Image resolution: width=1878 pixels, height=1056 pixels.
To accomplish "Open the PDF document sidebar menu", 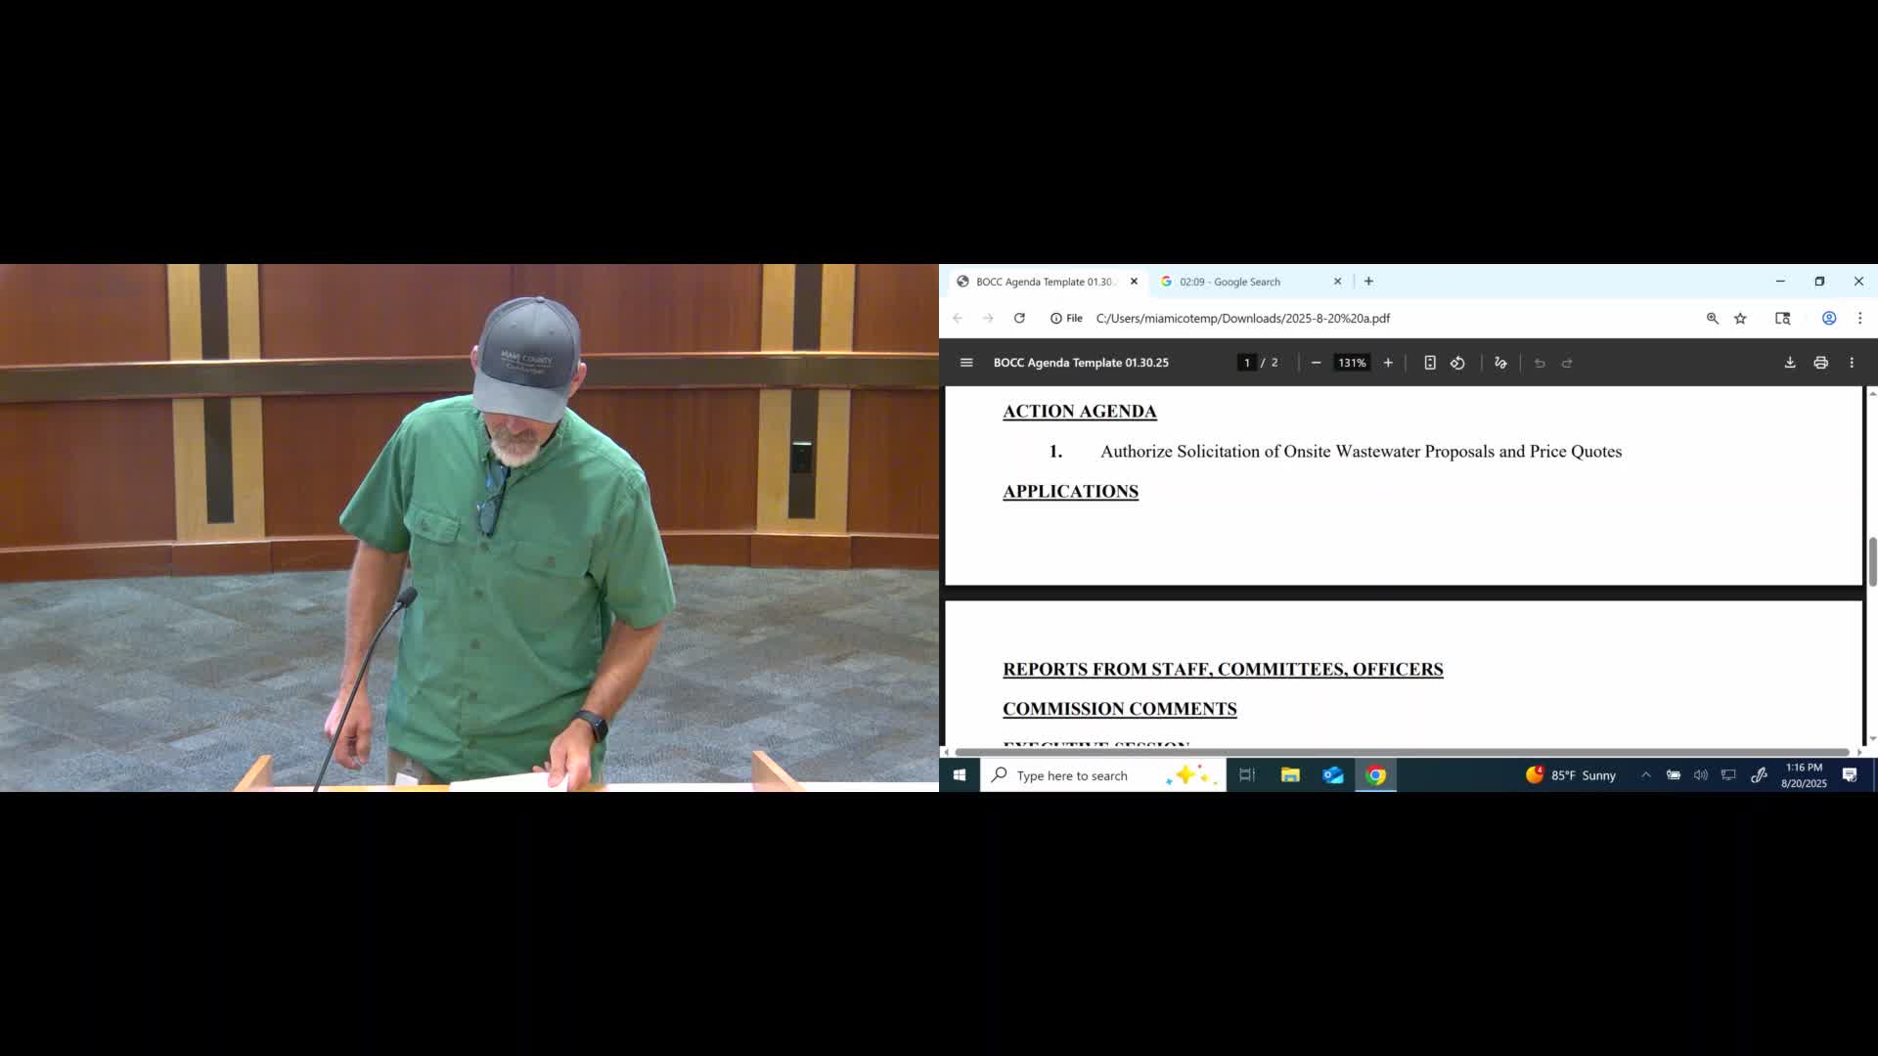I will tap(966, 362).
